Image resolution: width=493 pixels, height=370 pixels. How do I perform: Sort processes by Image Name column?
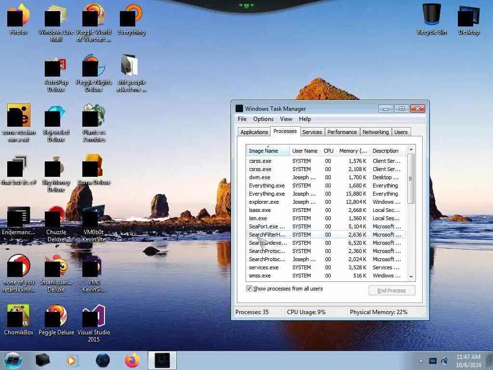(x=268, y=151)
